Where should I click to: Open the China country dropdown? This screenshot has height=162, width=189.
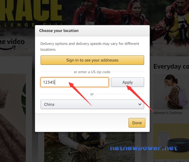tap(92, 105)
